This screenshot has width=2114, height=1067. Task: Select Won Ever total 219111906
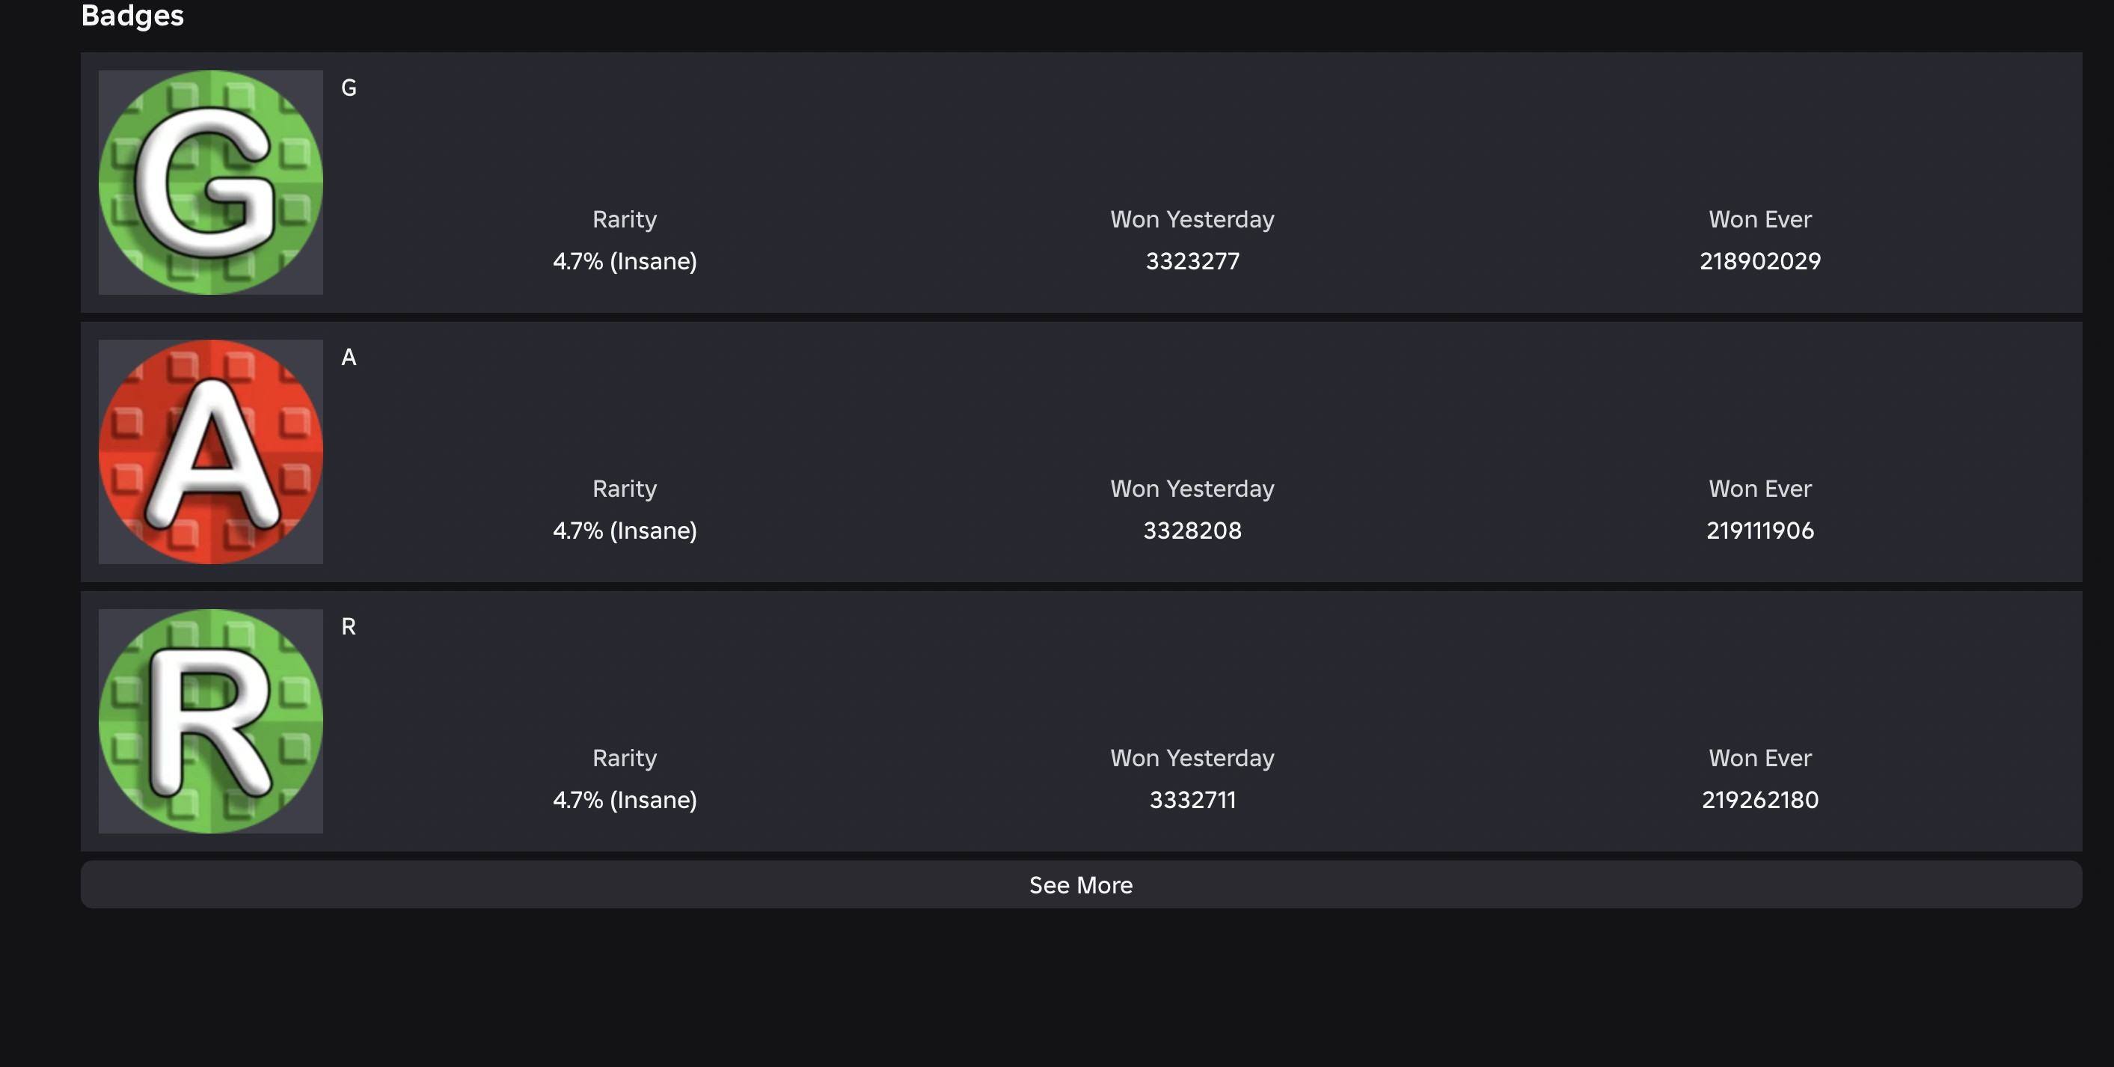[x=1759, y=531]
